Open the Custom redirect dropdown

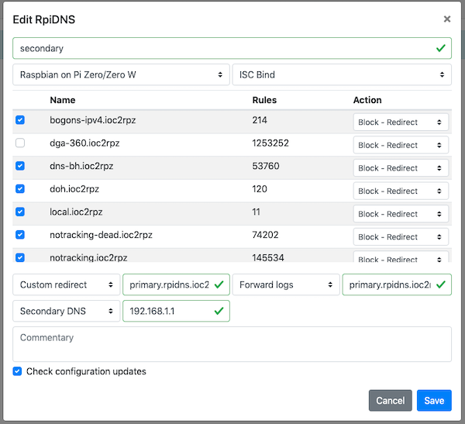click(x=67, y=284)
